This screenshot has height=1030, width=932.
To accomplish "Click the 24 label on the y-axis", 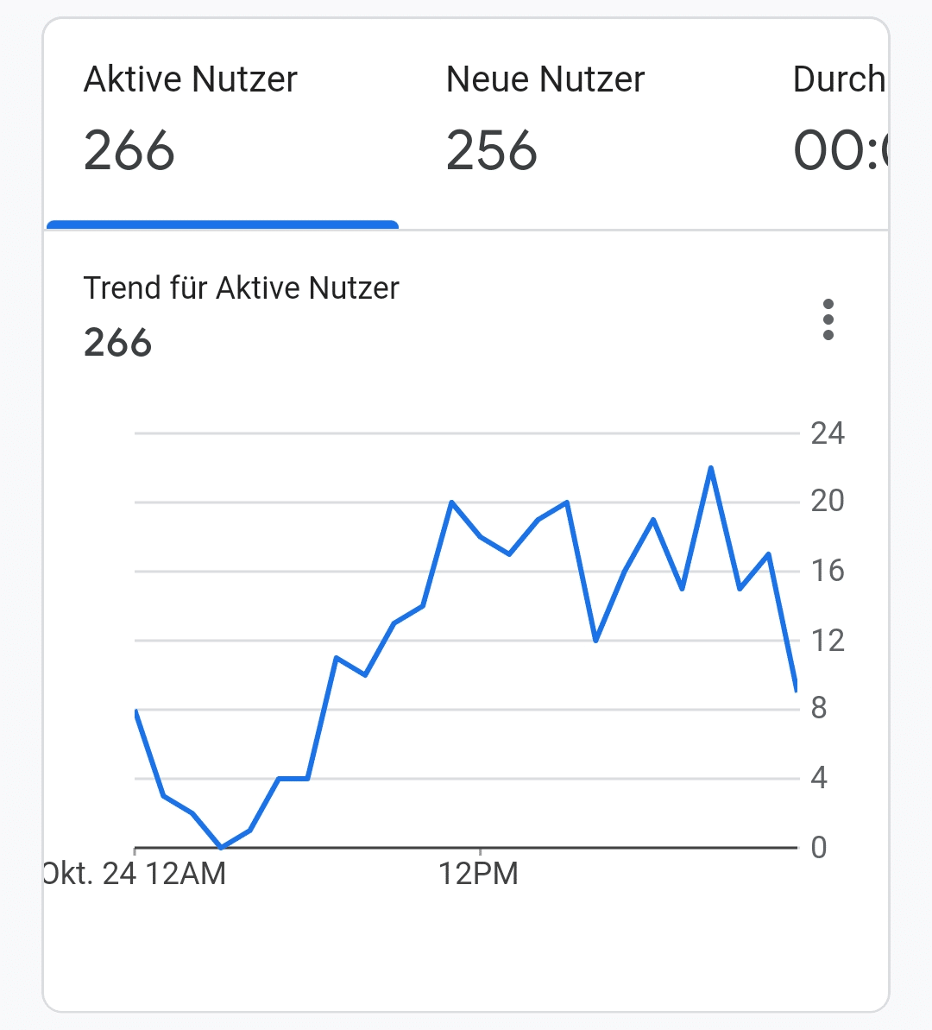I will pyautogui.click(x=827, y=433).
